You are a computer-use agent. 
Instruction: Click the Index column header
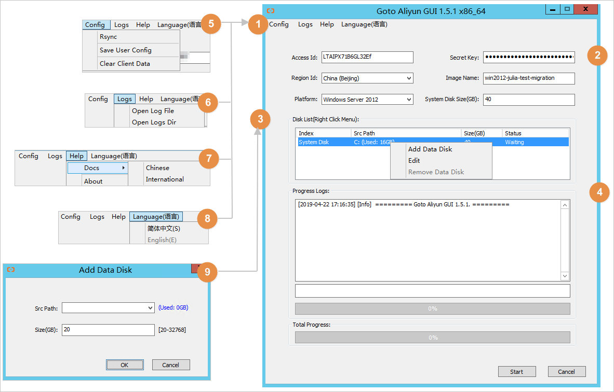[x=324, y=133]
